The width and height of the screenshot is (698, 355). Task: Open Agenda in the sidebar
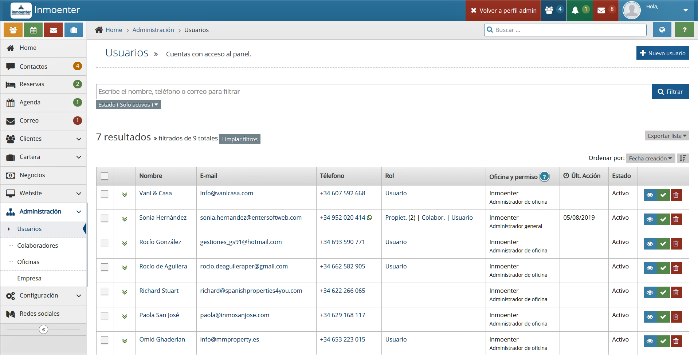(x=44, y=103)
